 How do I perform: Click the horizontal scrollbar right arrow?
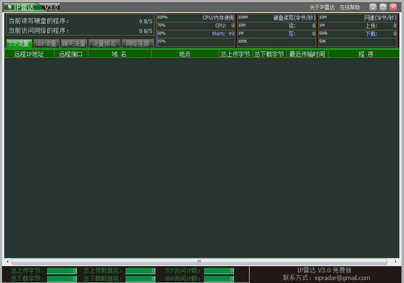(396, 261)
